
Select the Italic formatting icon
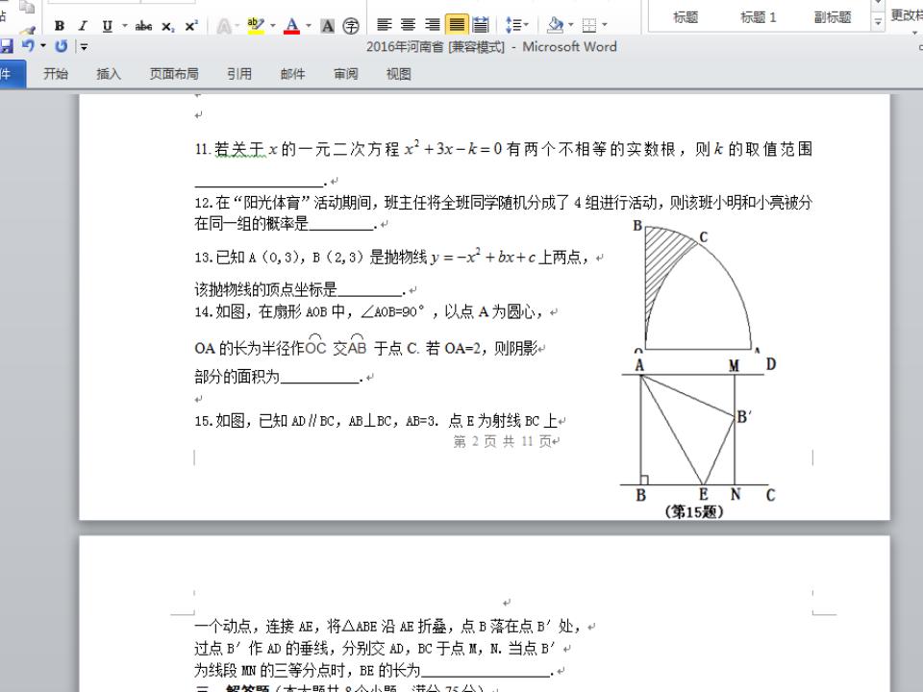pos(82,25)
